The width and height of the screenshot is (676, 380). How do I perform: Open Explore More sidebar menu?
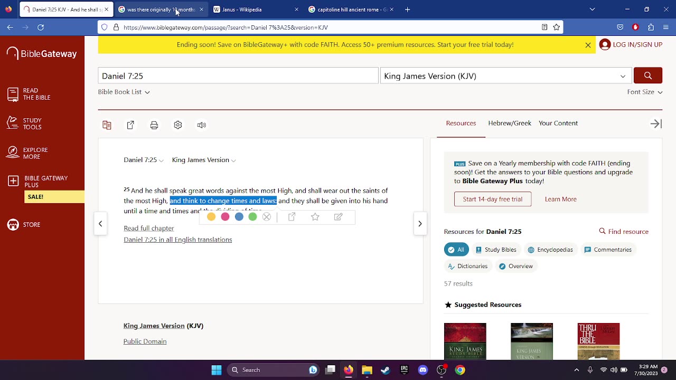[27, 153]
